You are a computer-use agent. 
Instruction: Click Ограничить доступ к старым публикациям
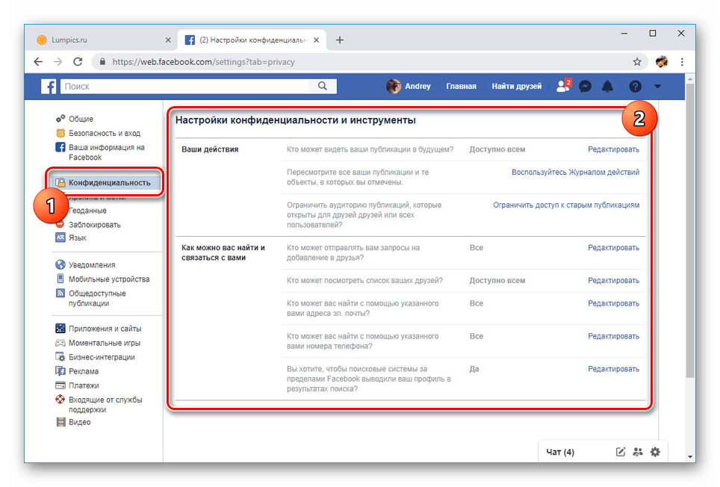[566, 204]
